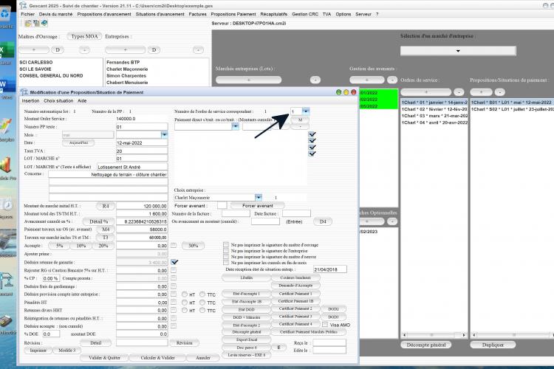554x369 pixels.
Task: Click the Détail % button
Action: (98, 221)
